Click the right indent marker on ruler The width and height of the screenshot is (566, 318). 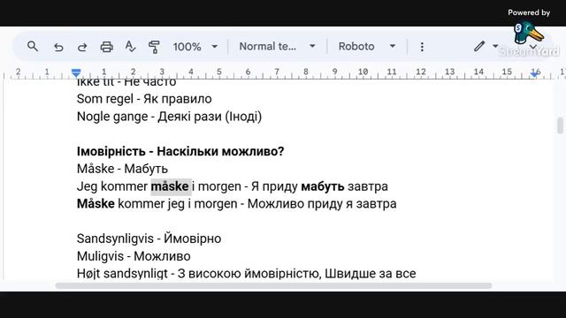point(535,74)
